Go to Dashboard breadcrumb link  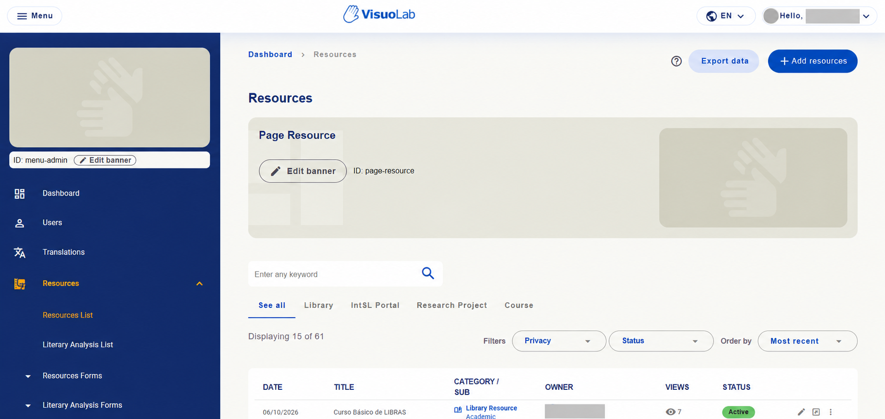click(x=270, y=54)
